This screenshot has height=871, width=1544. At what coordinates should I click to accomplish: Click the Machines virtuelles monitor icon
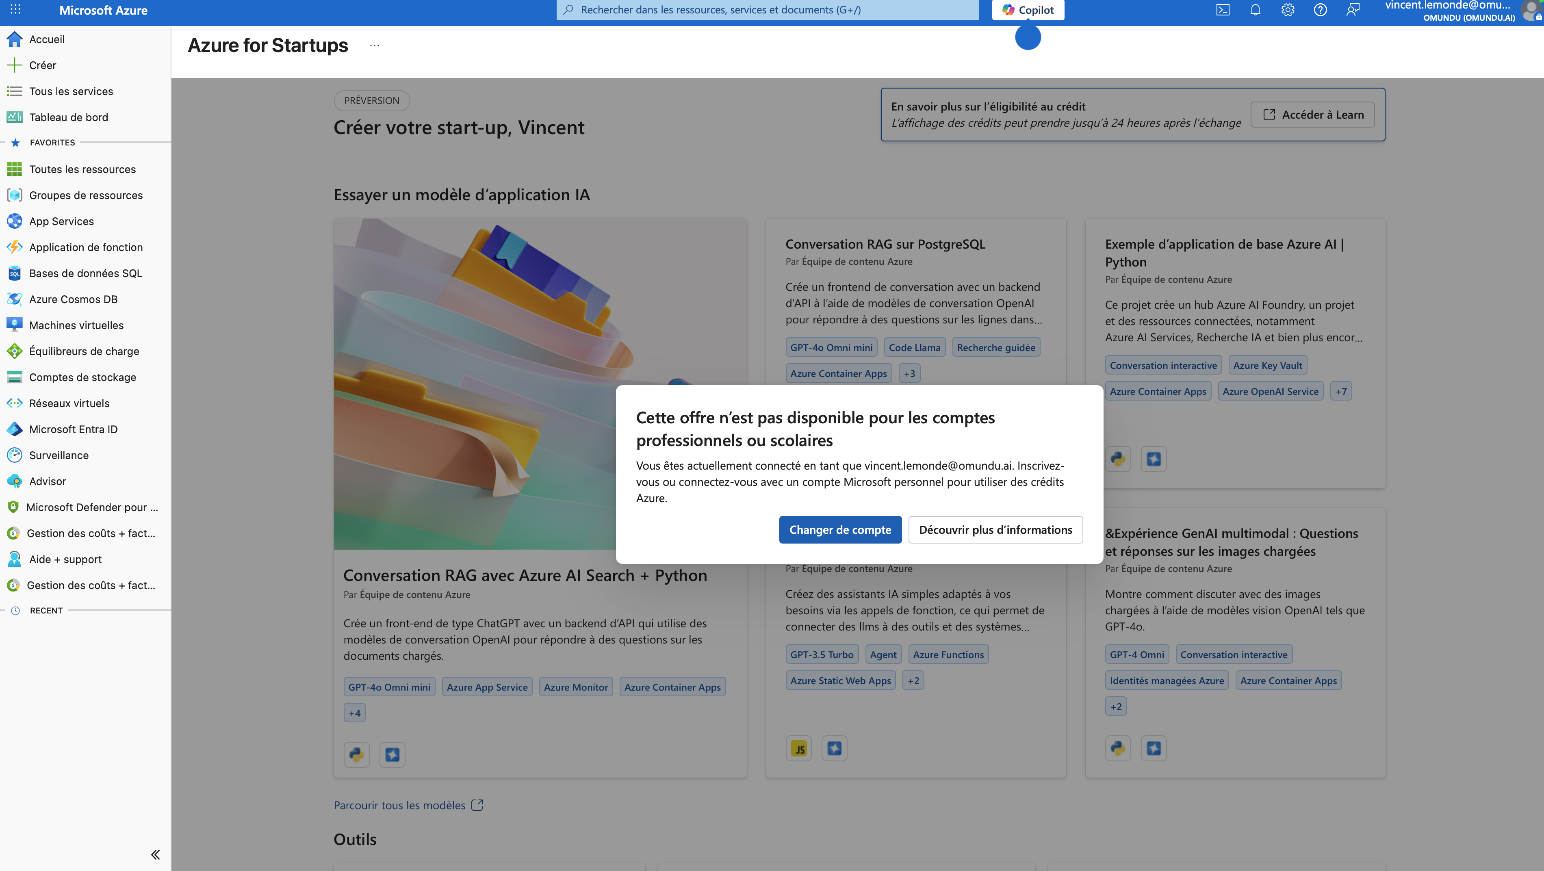(14, 325)
